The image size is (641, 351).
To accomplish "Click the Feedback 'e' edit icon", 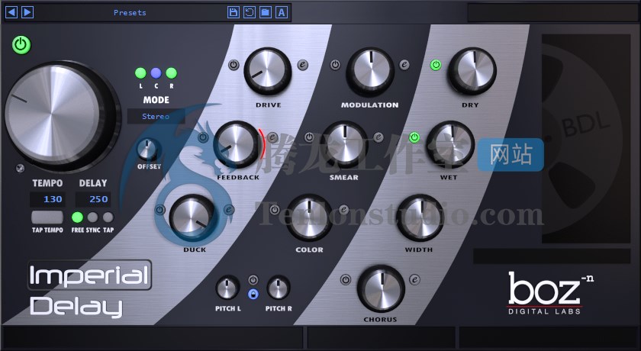I will pos(272,137).
